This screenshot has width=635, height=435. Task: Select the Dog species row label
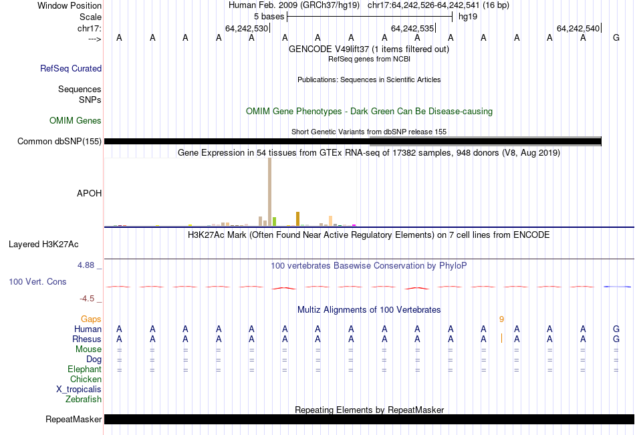pos(94,359)
